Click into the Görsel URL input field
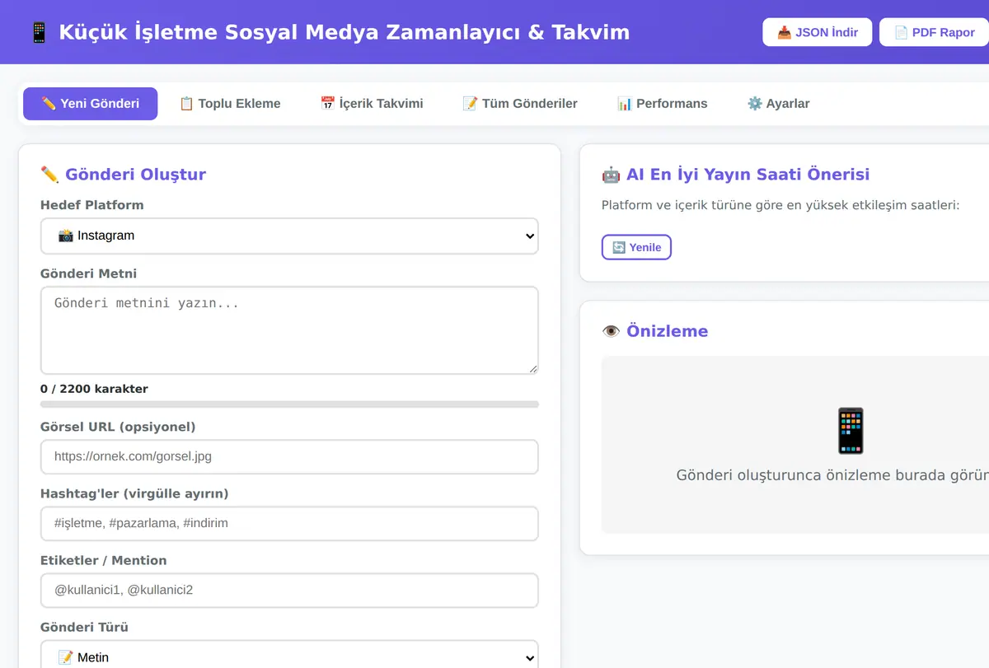The height and width of the screenshot is (668, 989). (x=289, y=456)
